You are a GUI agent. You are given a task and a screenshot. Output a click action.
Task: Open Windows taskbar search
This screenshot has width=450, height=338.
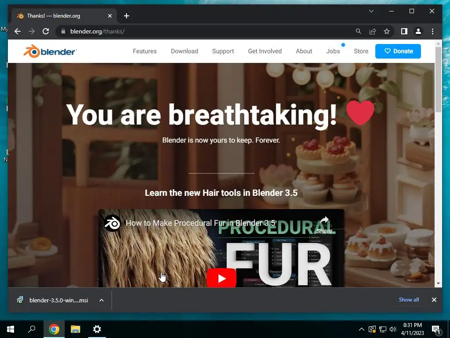[32, 329]
